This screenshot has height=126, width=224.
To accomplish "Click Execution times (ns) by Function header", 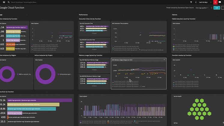I will coord(90,19).
